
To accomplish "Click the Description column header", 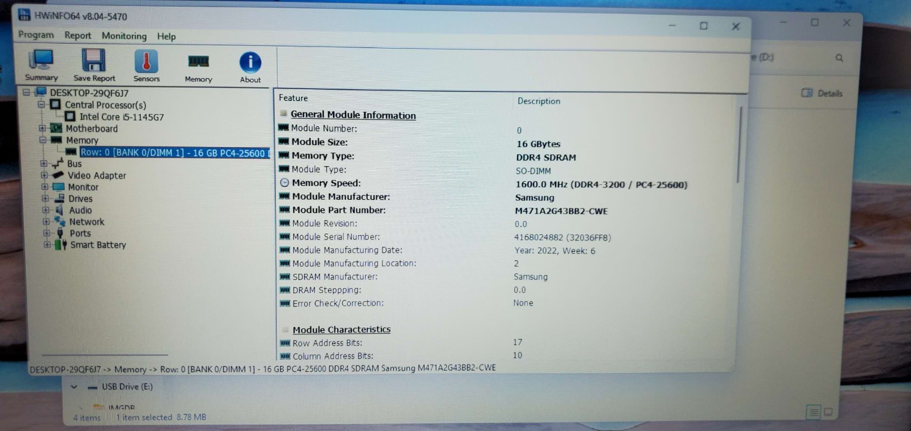I will (x=539, y=101).
